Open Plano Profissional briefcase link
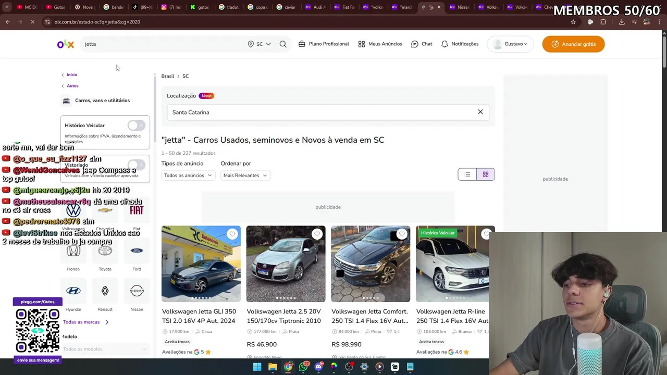667x375 pixels. tap(324, 44)
